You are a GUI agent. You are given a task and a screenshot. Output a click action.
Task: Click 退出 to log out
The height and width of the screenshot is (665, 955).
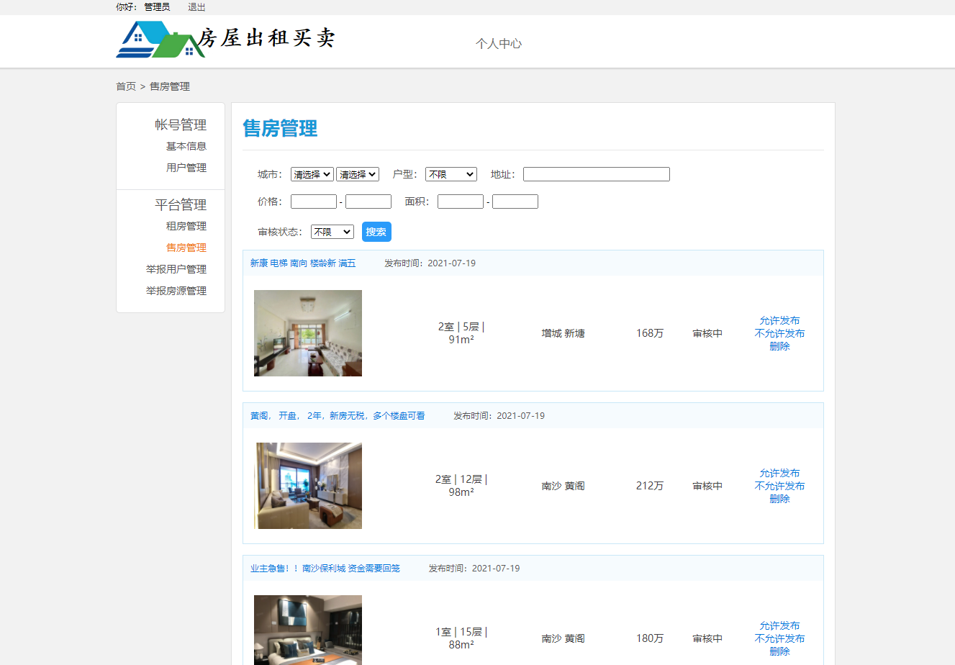195,7
